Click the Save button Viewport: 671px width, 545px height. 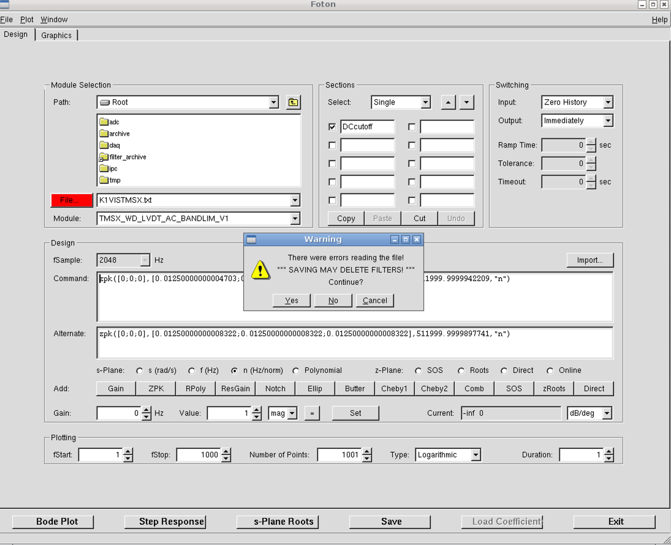[390, 522]
